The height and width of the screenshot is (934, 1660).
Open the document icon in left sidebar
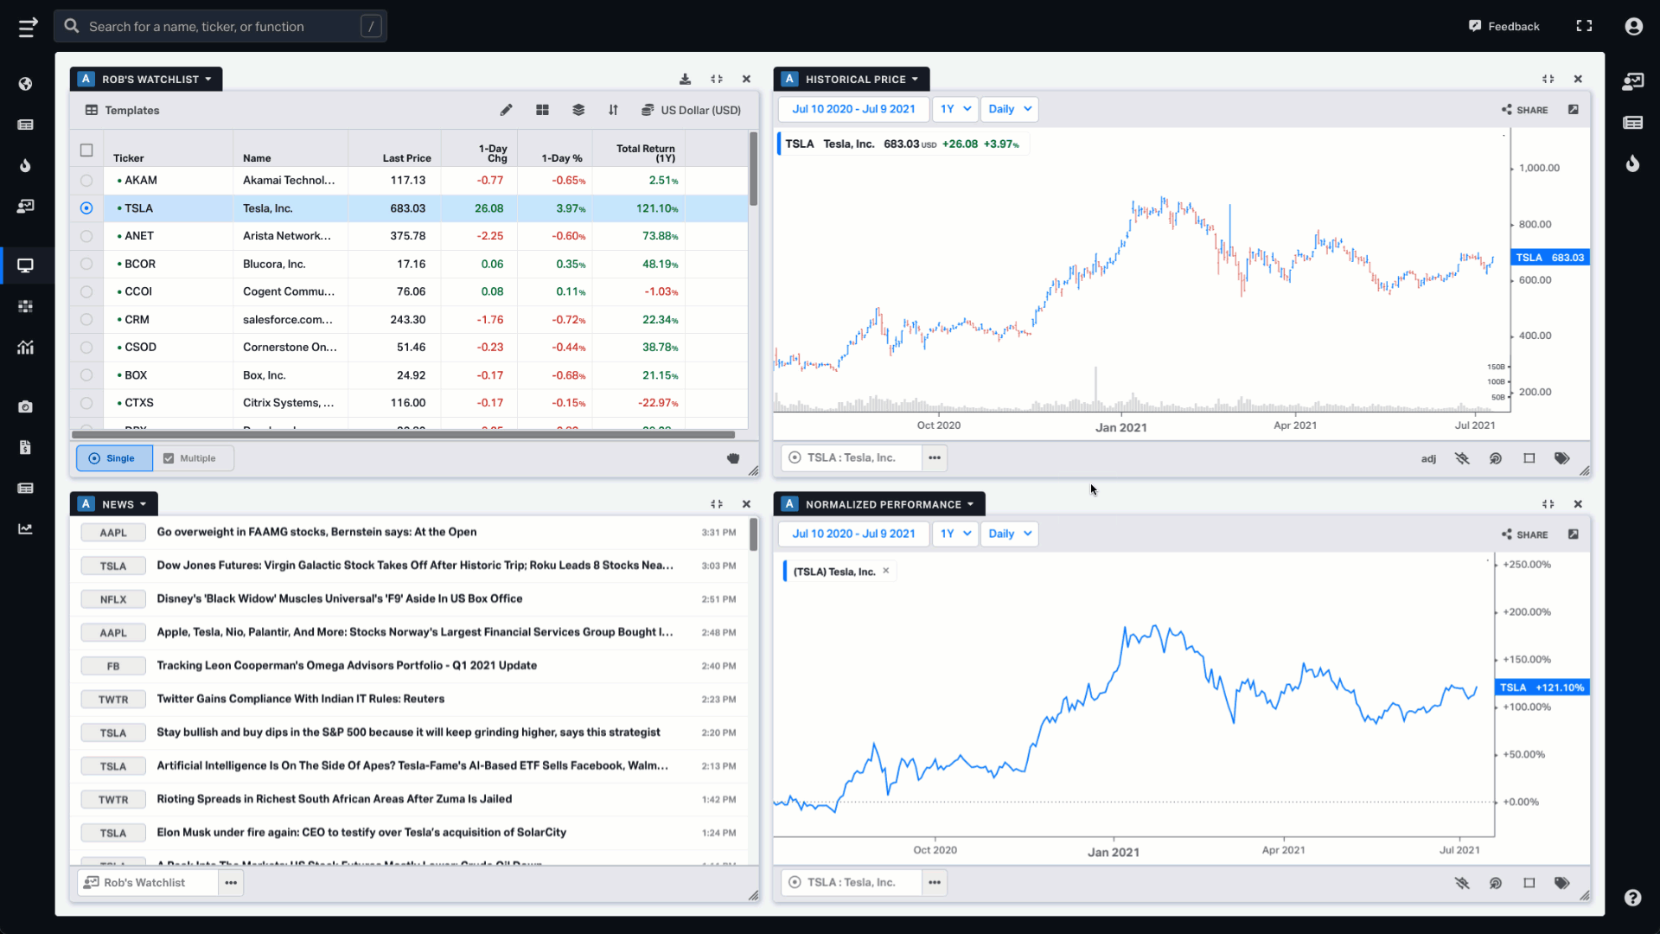(26, 447)
